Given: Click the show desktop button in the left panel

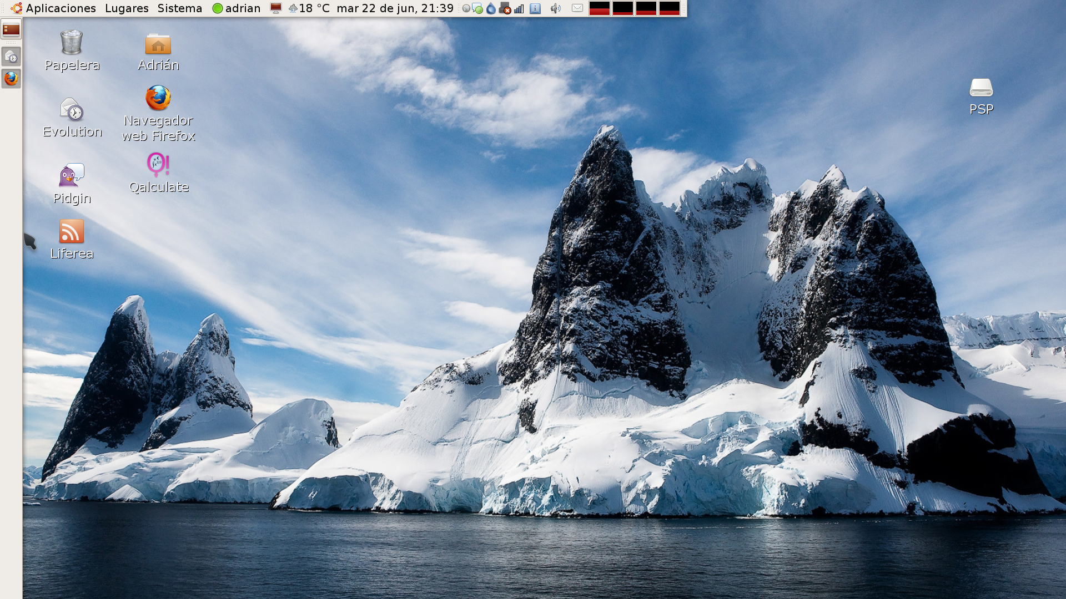Looking at the screenshot, I should (11, 29).
